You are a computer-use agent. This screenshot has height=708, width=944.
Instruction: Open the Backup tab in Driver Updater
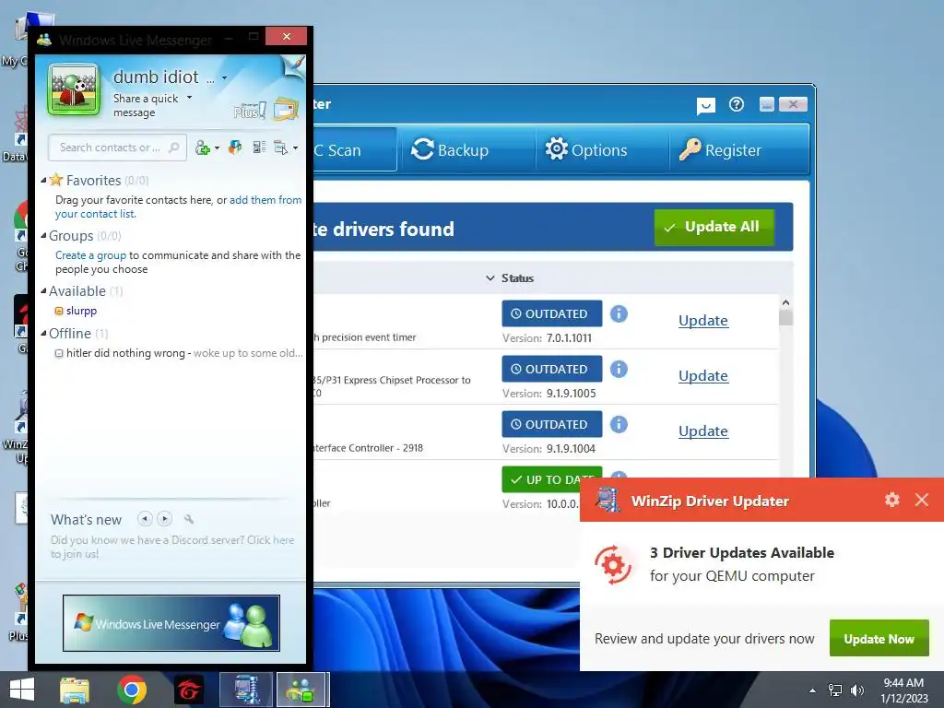450,149
